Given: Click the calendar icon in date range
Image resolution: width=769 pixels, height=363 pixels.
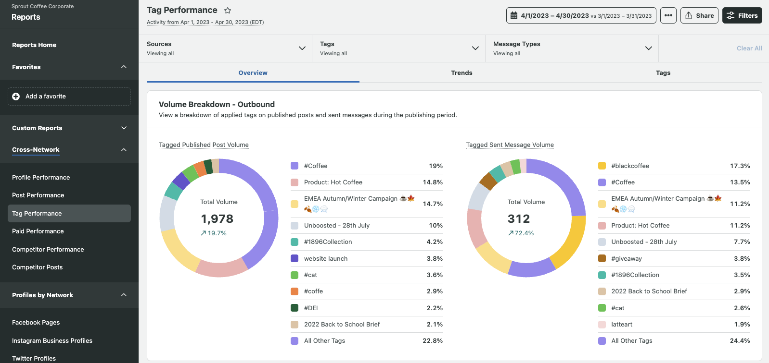Looking at the screenshot, I should point(514,15).
